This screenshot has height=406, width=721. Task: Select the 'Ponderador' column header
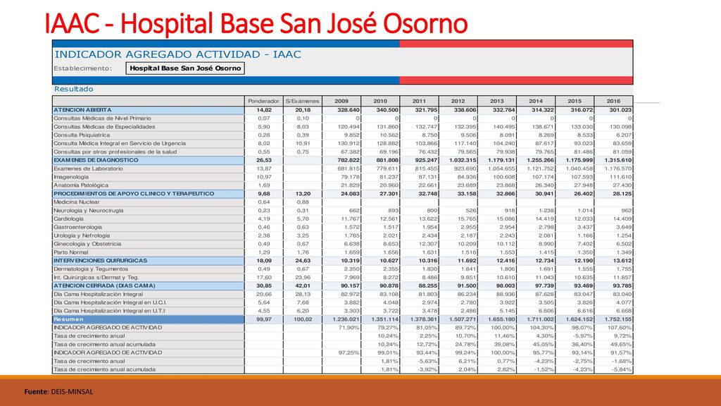pyautogui.click(x=263, y=101)
